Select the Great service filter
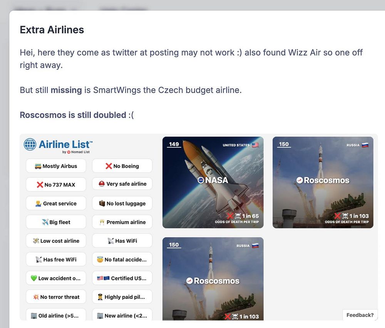The height and width of the screenshot is (328, 385). [x=56, y=203]
